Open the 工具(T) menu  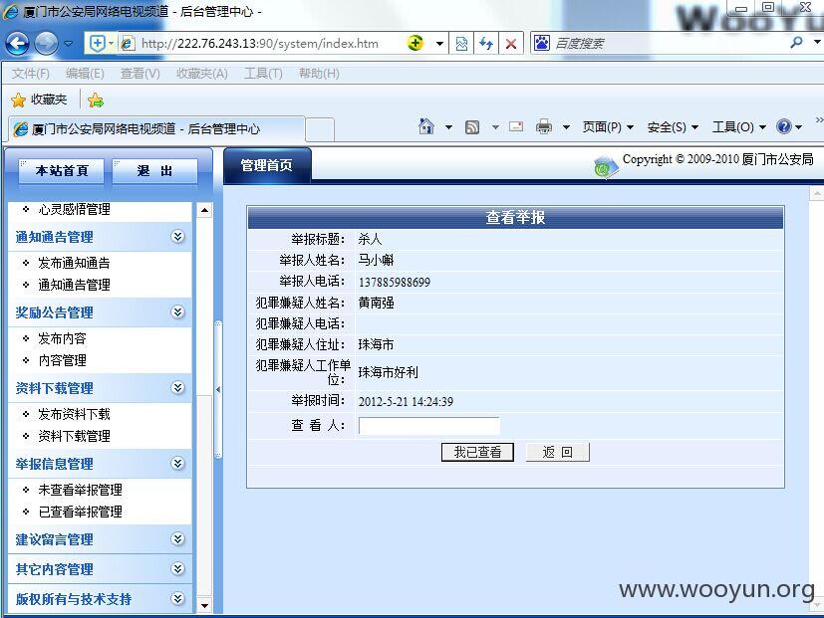(x=263, y=74)
